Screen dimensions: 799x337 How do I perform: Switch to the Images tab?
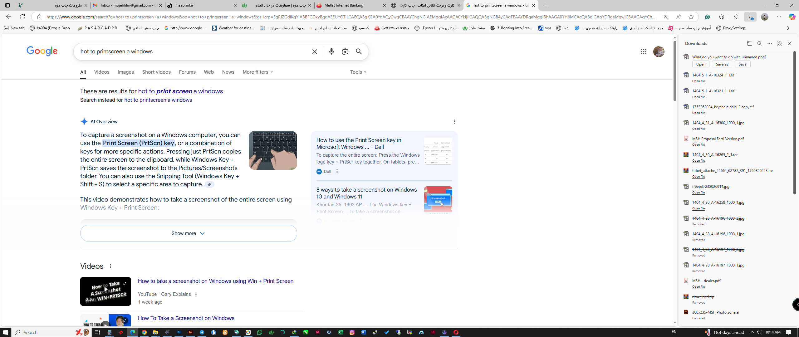125,72
